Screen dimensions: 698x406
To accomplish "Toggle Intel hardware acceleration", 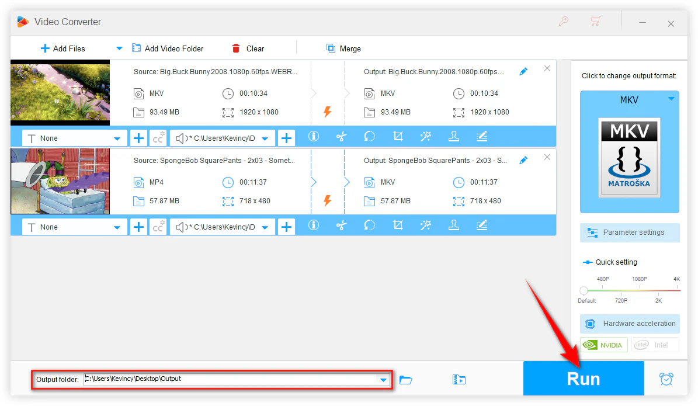I will pos(654,345).
